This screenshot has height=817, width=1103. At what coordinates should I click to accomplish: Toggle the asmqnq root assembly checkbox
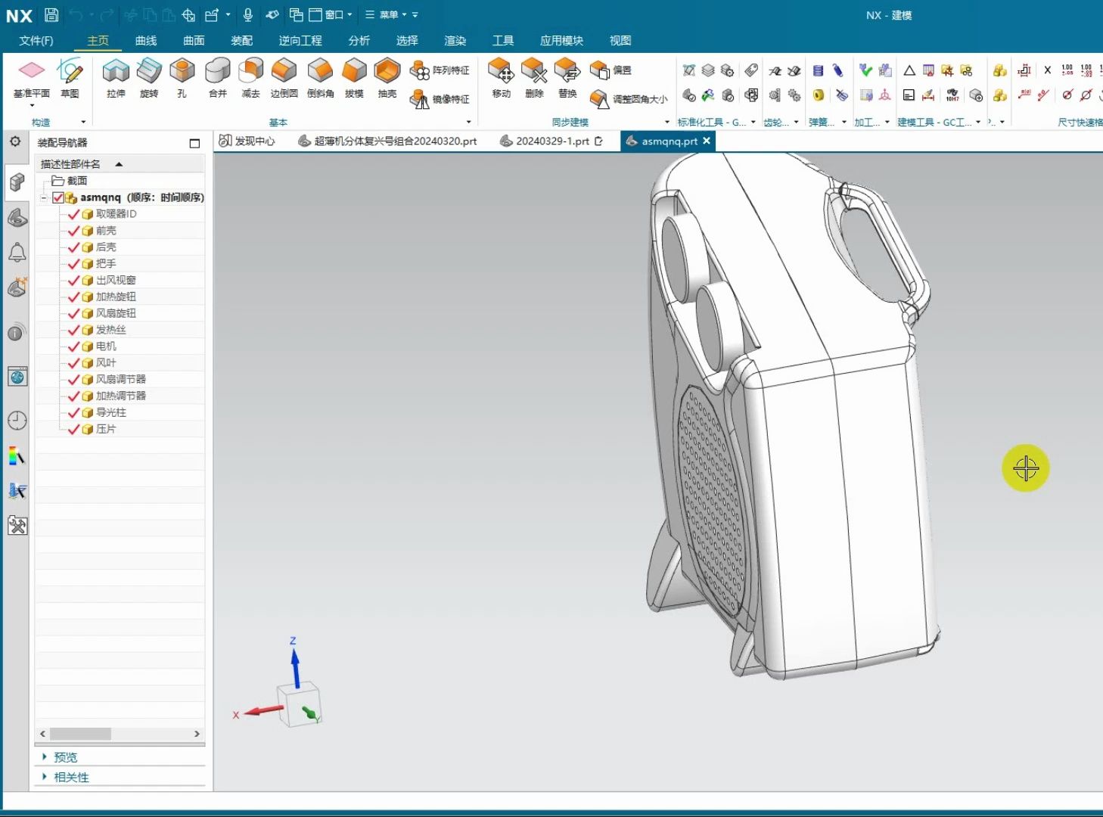coord(58,197)
